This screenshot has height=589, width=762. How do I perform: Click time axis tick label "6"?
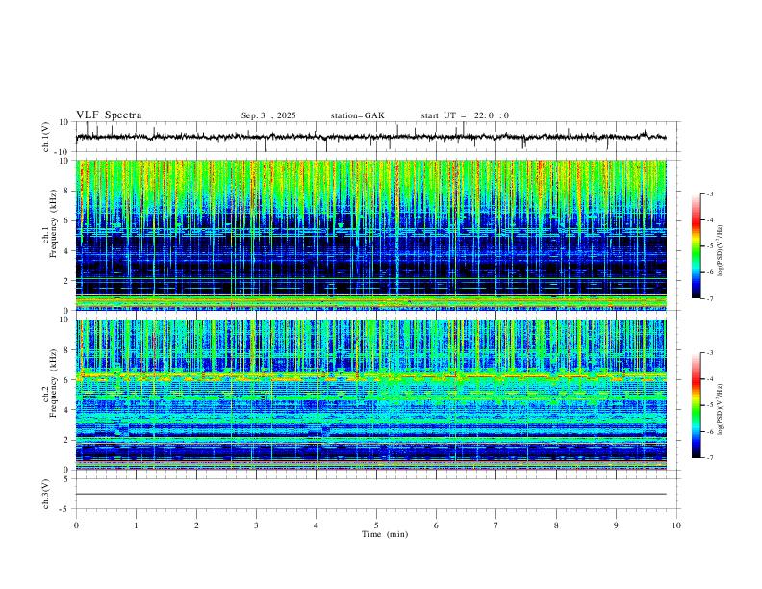(x=436, y=525)
